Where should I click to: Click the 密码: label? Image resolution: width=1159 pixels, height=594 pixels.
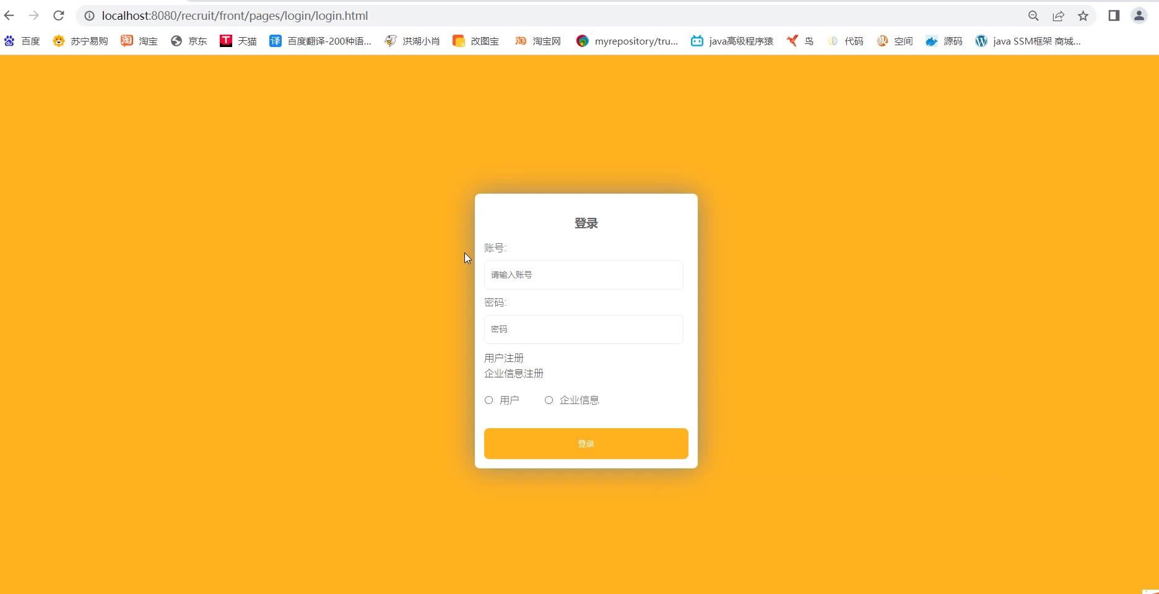click(495, 303)
